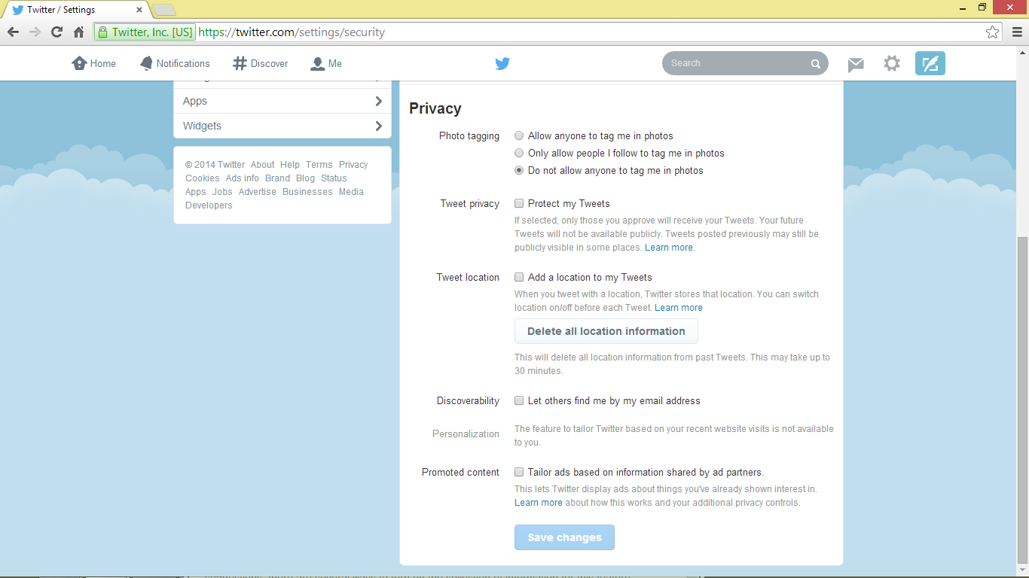Enable Protect my Tweets checkbox
Viewport: 1029px width, 578px height.
point(519,203)
